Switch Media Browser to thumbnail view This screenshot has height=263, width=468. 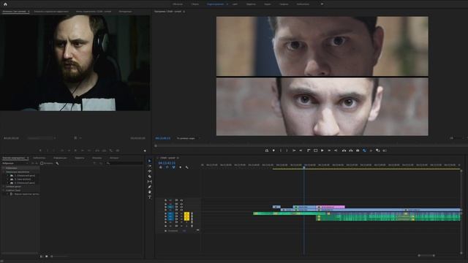click(x=47, y=256)
